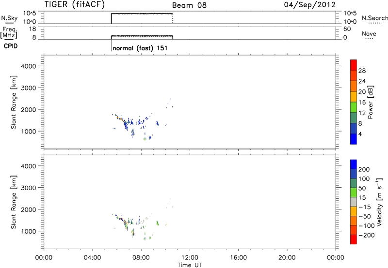Click the light green 12-16 dB power swatch
This screenshot has height=268, width=388.
[x=354, y=107]
